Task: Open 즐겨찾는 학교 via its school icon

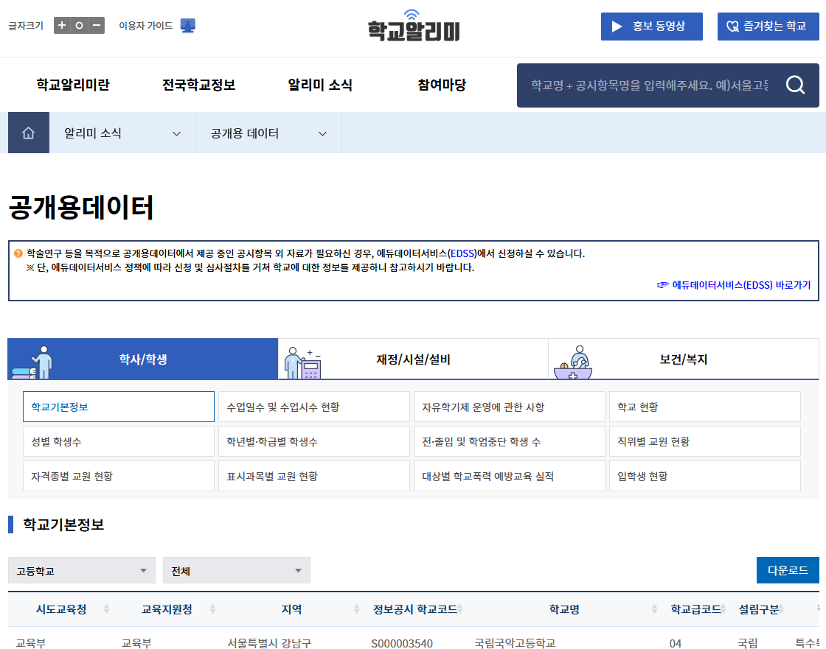Action: pyautogui.click(x=734, y=26)
